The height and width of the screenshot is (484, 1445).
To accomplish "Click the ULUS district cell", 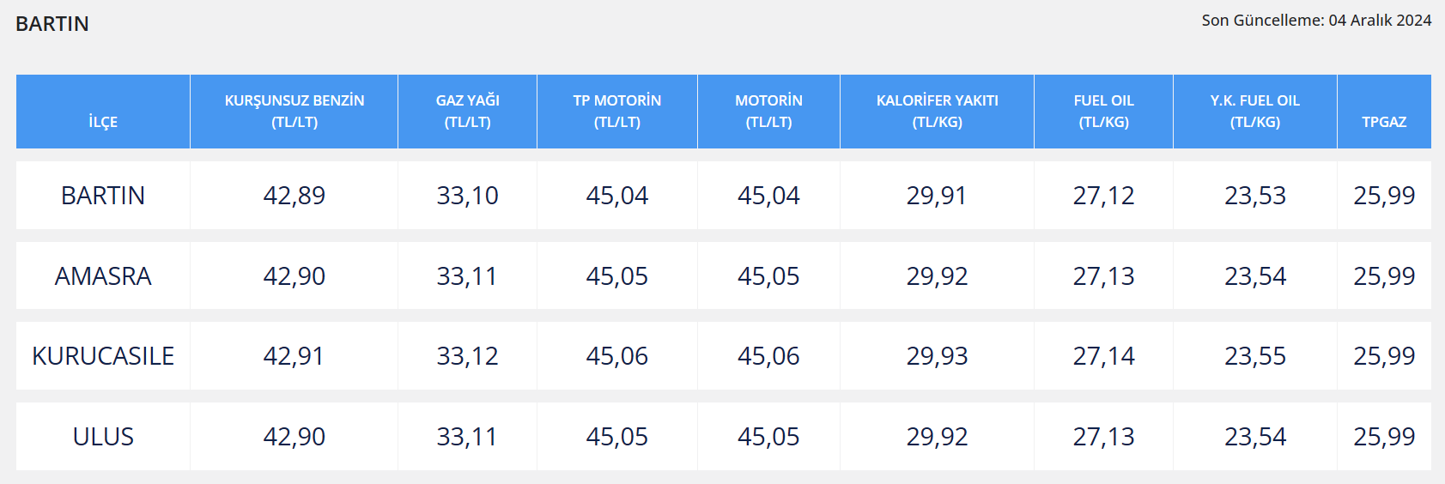I will (x=103, y=437).
